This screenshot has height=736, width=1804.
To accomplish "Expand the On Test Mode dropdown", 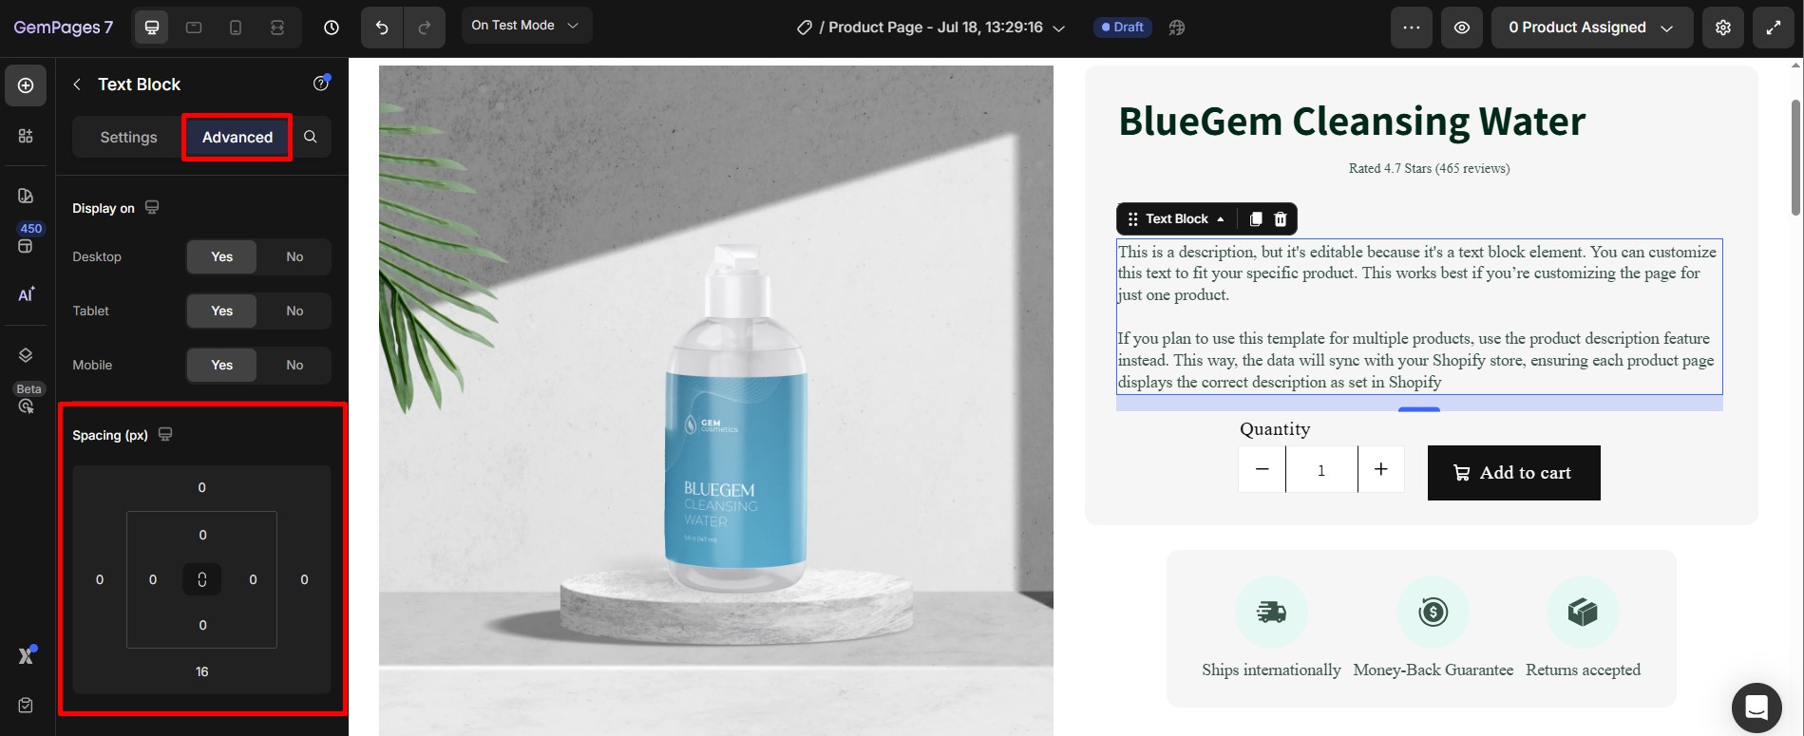I will (526, 26).
